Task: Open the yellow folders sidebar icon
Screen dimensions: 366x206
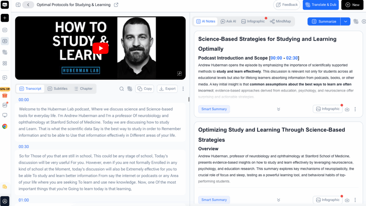Action: (x=5, y=187)
